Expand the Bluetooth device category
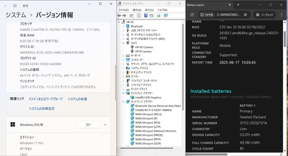The width and height of the screenshot is (288, 156). pyautogui.click(x=123, y=26)
